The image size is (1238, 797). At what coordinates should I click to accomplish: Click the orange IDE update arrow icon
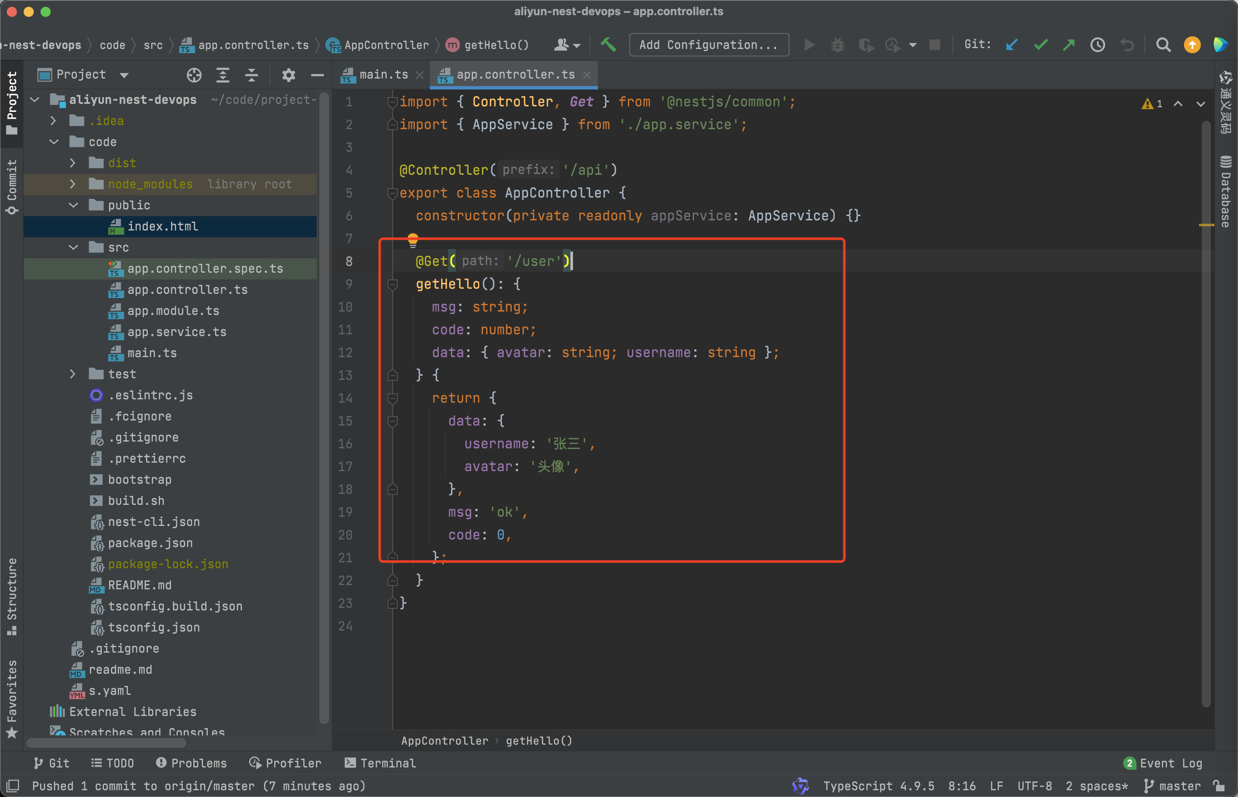coord(1192,45)
